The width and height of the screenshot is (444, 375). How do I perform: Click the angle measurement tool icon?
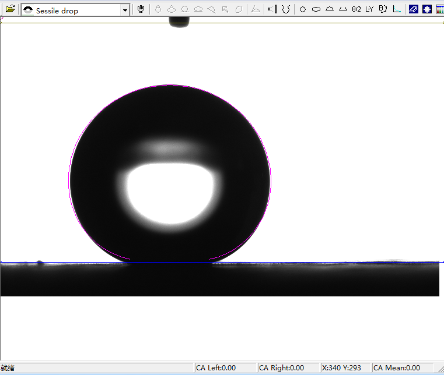coord(255,9)
